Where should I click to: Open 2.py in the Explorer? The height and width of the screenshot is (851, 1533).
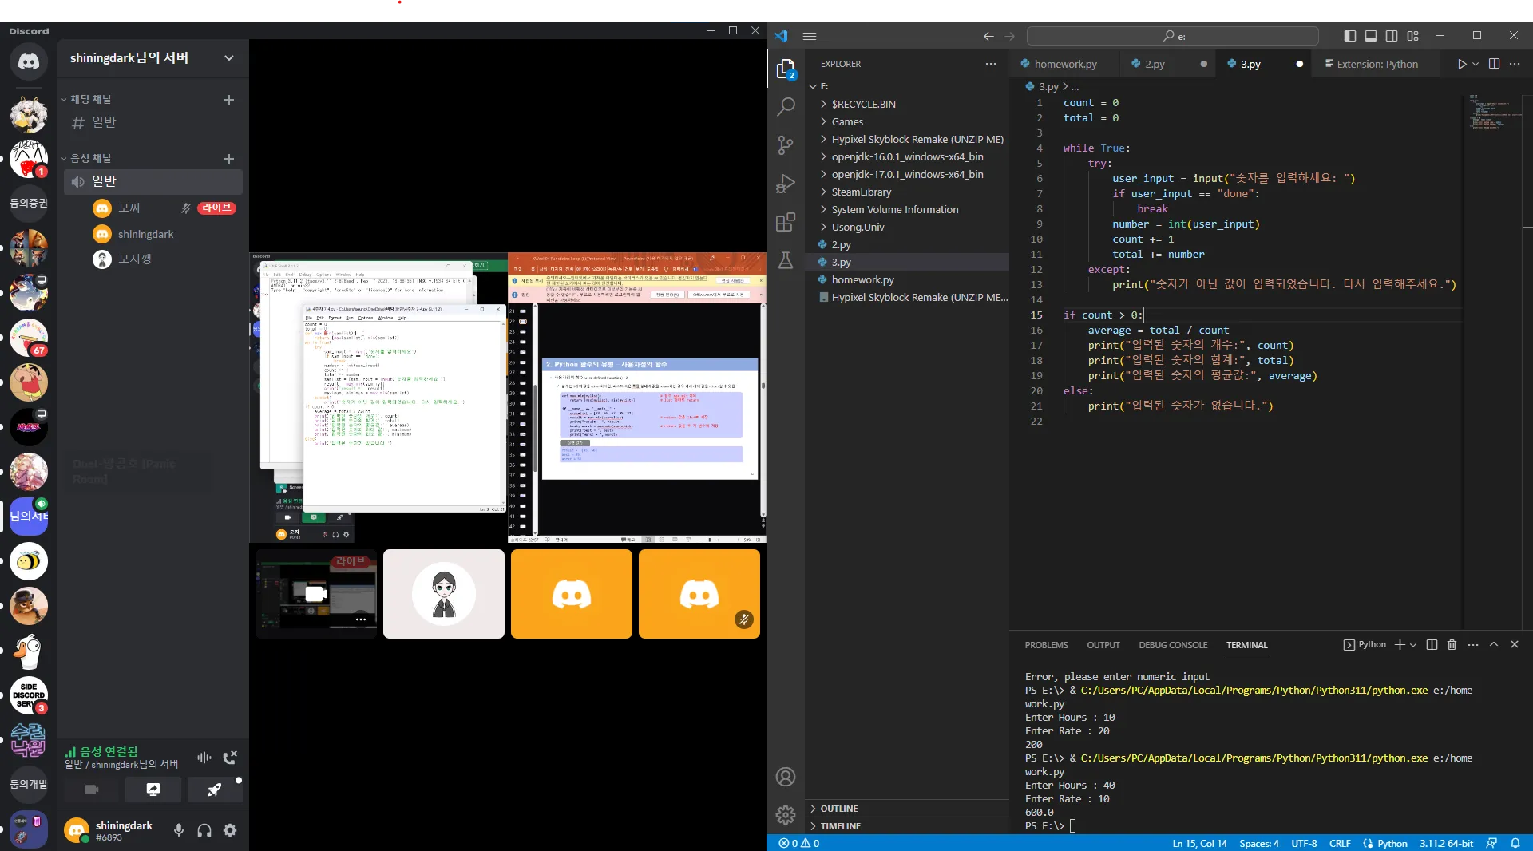[x=841, y=245]
